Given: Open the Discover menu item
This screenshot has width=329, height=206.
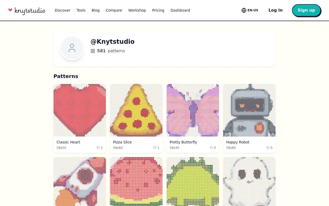Looking at the screenshot, I should (x=62, y=10).
